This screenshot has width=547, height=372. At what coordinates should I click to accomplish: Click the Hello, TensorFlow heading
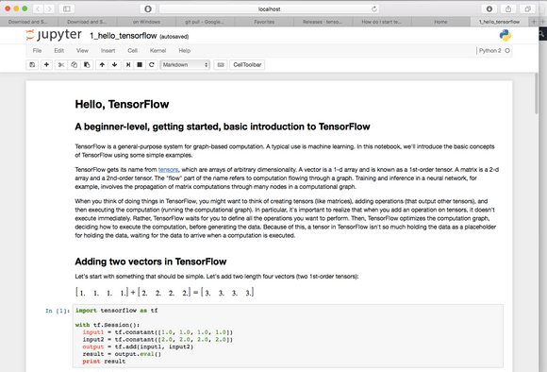(122, 104)
